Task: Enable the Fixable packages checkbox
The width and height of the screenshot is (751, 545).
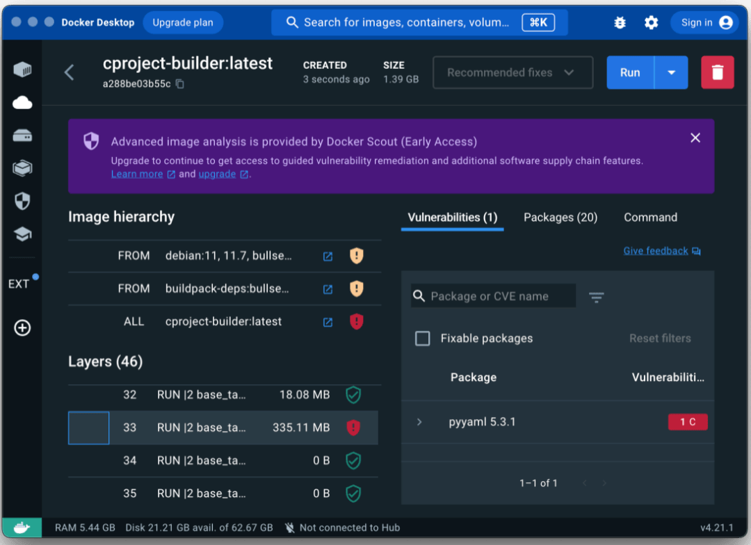Action: coord(423,339)
